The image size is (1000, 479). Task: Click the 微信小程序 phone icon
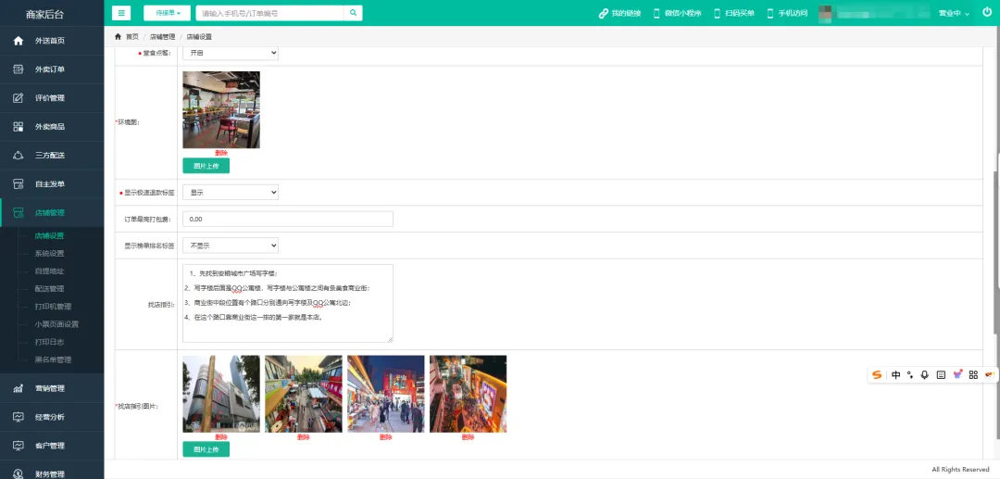pos(656,13)
